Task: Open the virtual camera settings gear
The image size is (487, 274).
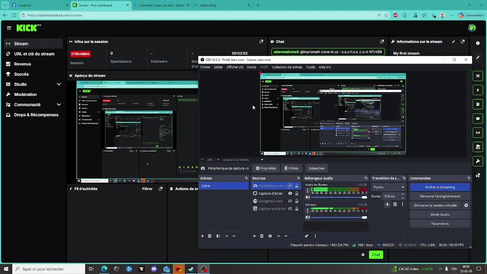Action: (x=466, y=205)
